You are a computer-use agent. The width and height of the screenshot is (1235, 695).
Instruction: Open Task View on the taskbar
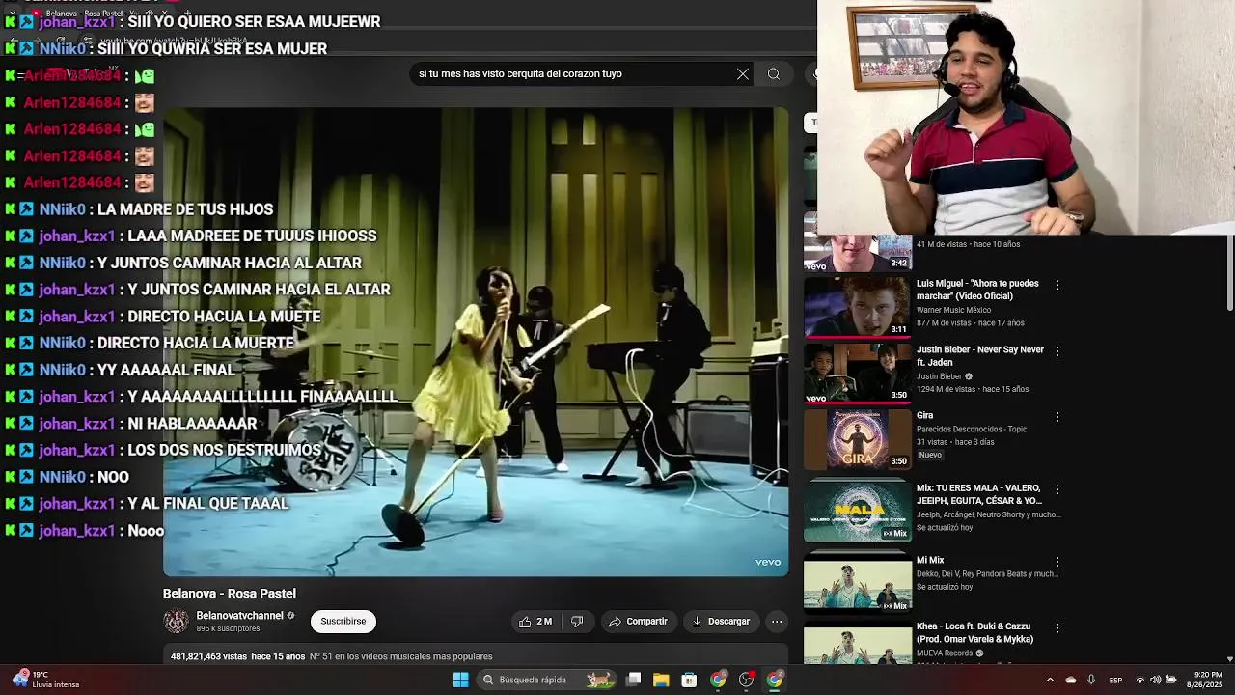(634, 680)
